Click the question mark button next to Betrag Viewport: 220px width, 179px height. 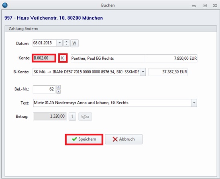click(72, 117)
